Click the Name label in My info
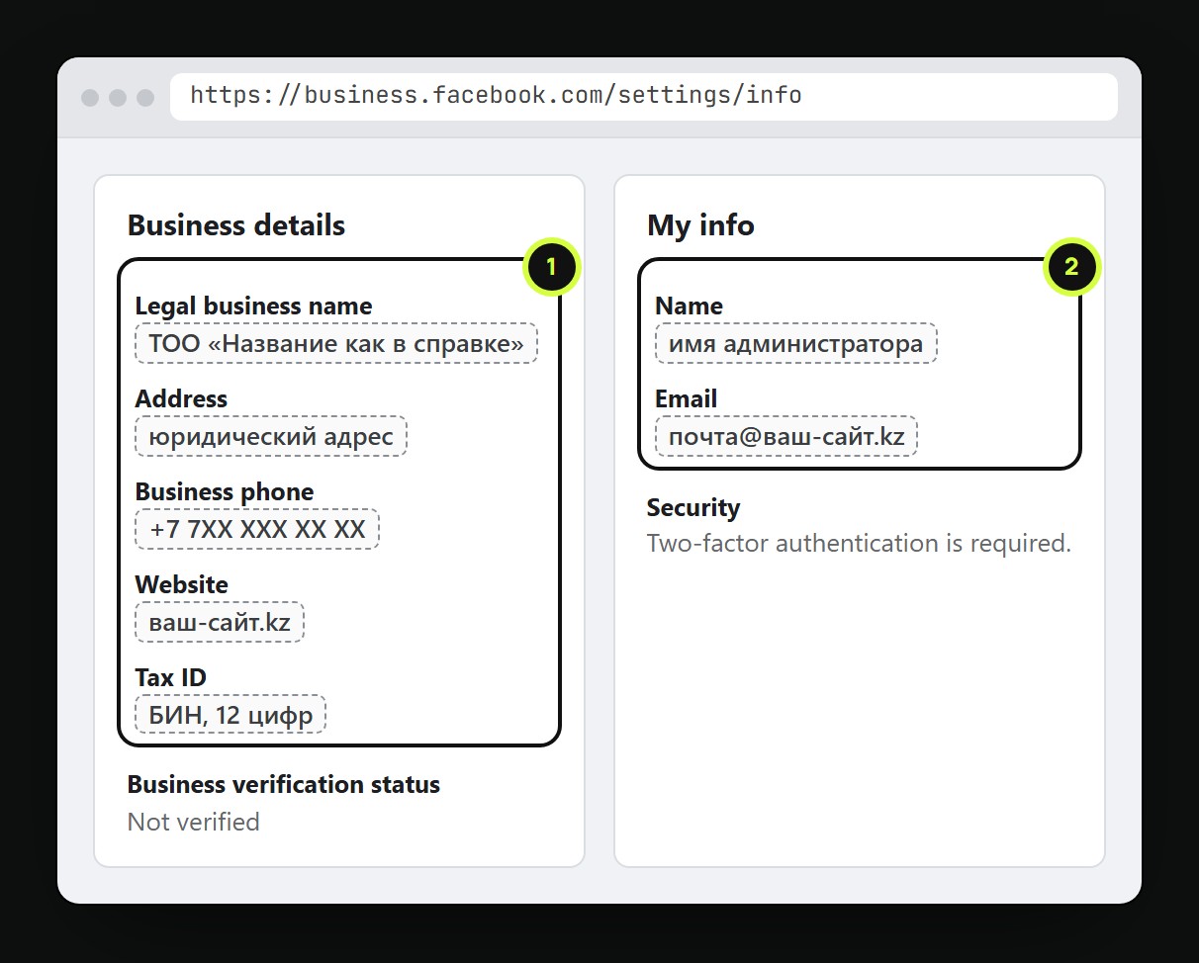 point(689,306)
